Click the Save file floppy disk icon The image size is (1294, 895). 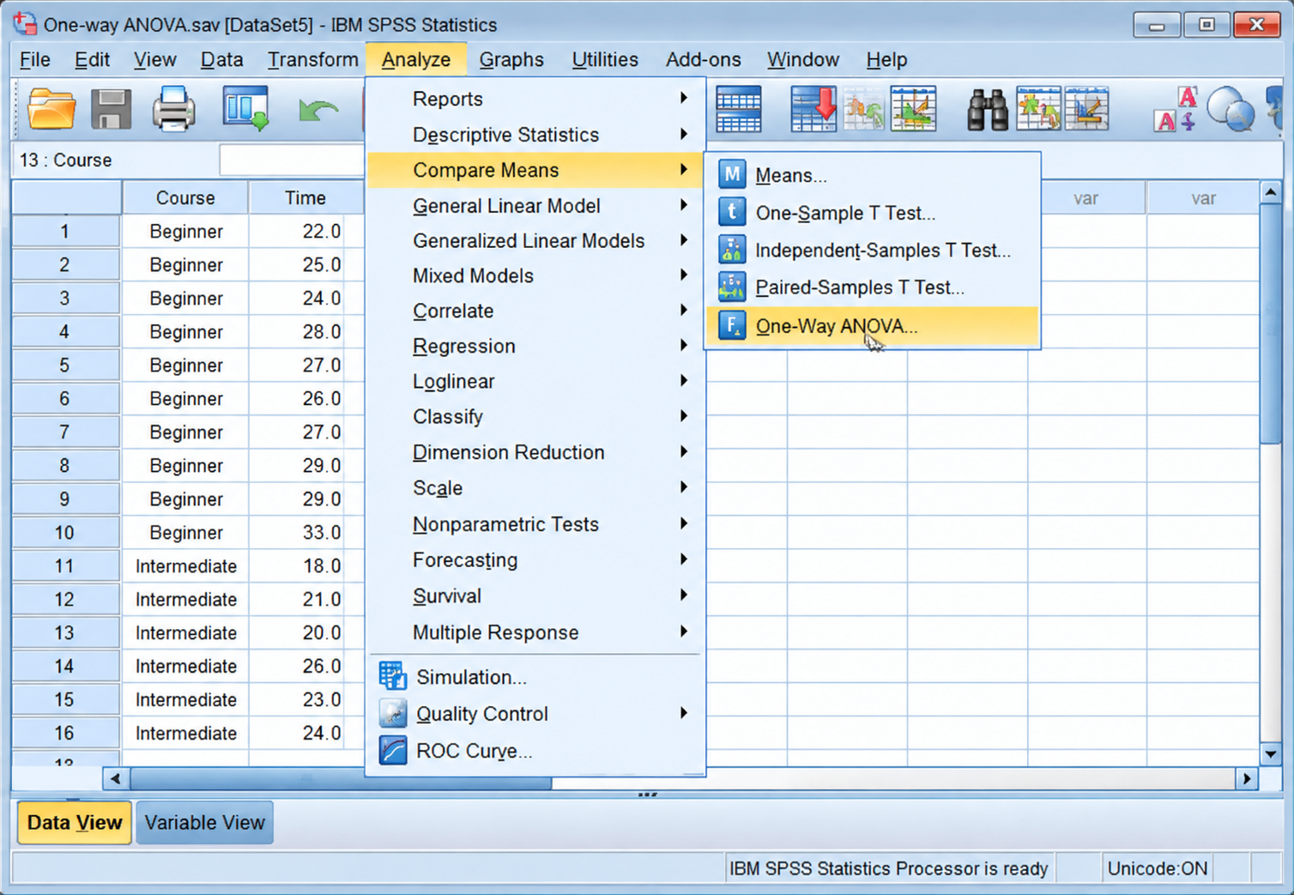click(111, 109)
